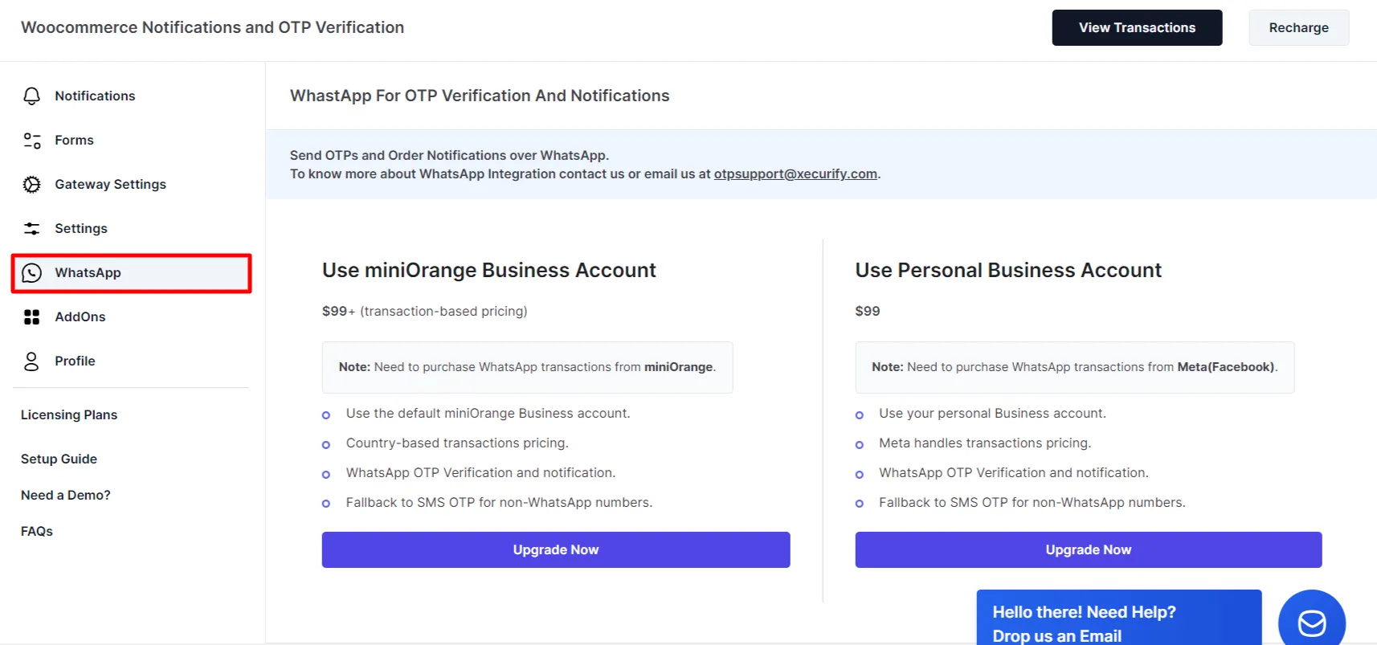Image resolution: width=1377 pixels, height=645 pixels.
Task: Click 'WhastApp For OTP Verification And Notifications' title
Action: pos(480,96)
